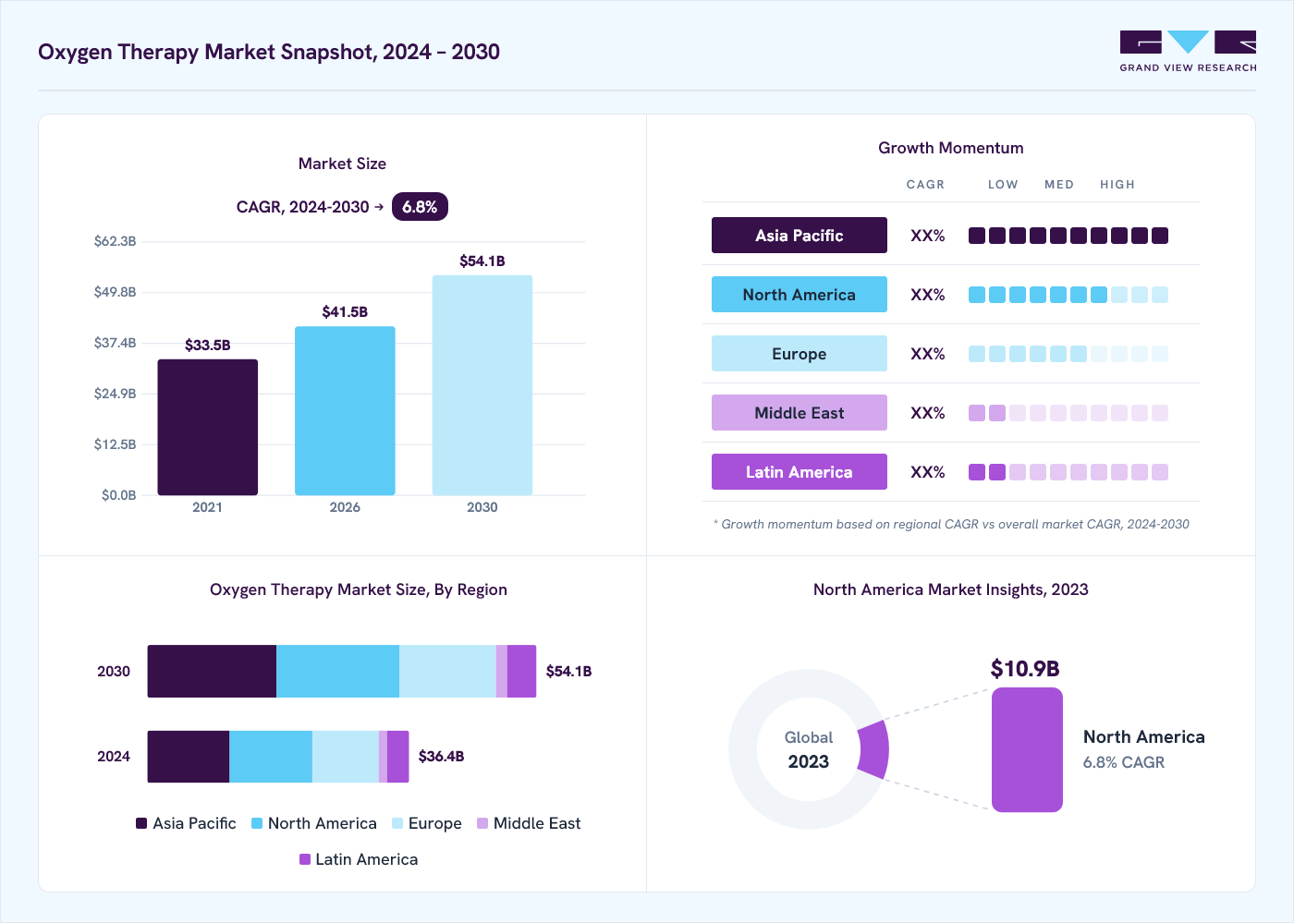Select the 2021 dark purple bar
This screenshot has width=1294, height=923.
pyautogui.click(x=207, y=427)
